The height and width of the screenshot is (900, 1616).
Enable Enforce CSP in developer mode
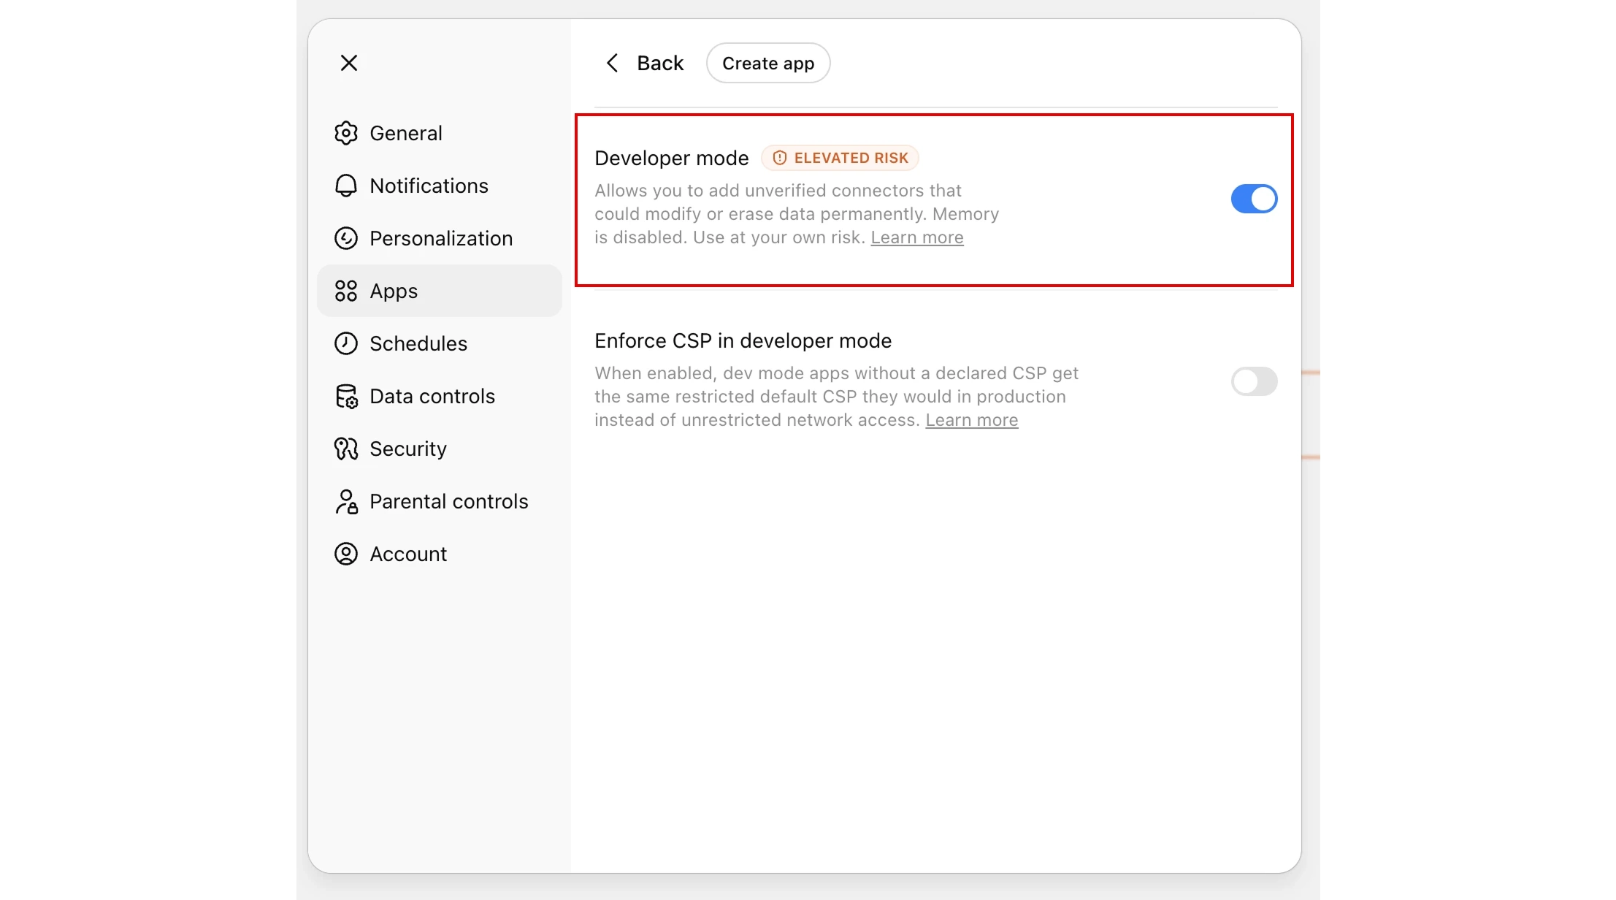click(x=1253, y=381)
